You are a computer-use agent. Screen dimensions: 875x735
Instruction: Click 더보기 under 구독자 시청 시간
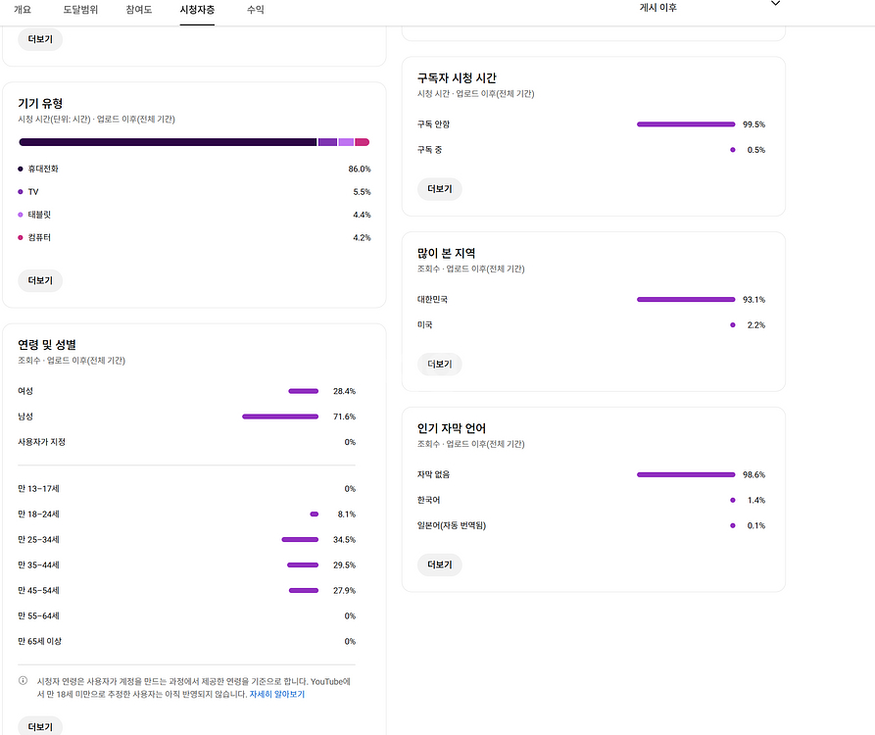pos(439,188)
